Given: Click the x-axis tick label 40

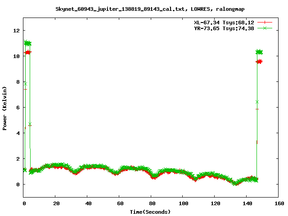Looking at the screenshot, I should click(x=88, y=203).
